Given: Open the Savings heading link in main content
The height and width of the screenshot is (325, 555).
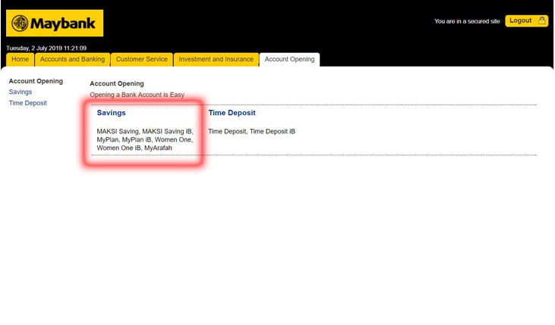Looking at the screenshot, I should 111,113.
